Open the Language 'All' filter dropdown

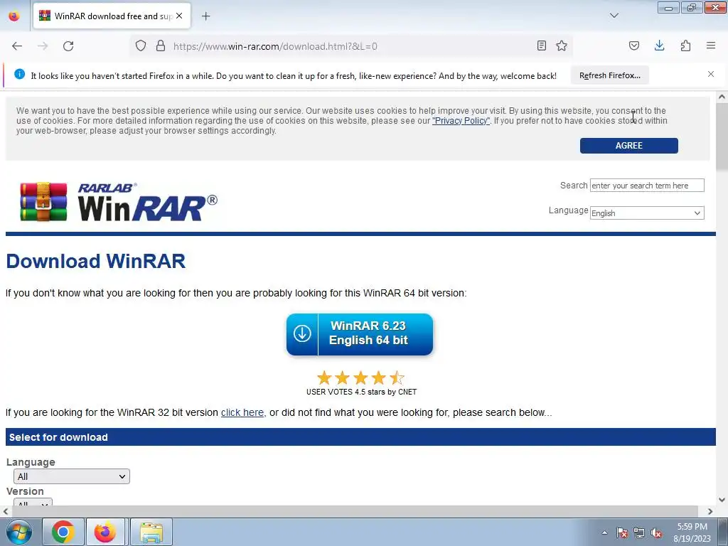pos(72,476)
